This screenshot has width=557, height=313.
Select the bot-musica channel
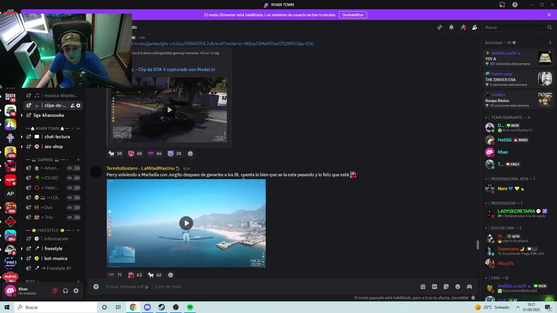tap(53, 258)
